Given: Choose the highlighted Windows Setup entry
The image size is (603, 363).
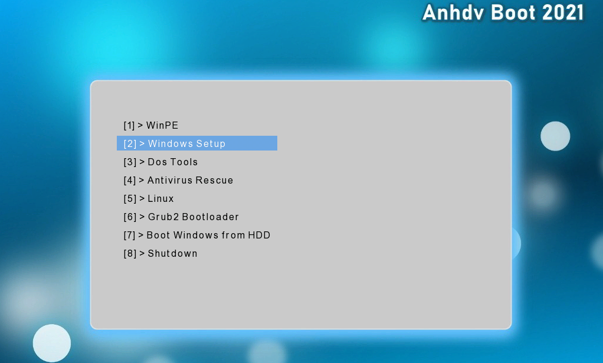Looking at the screenshot, I should click(x=197, y=143).
